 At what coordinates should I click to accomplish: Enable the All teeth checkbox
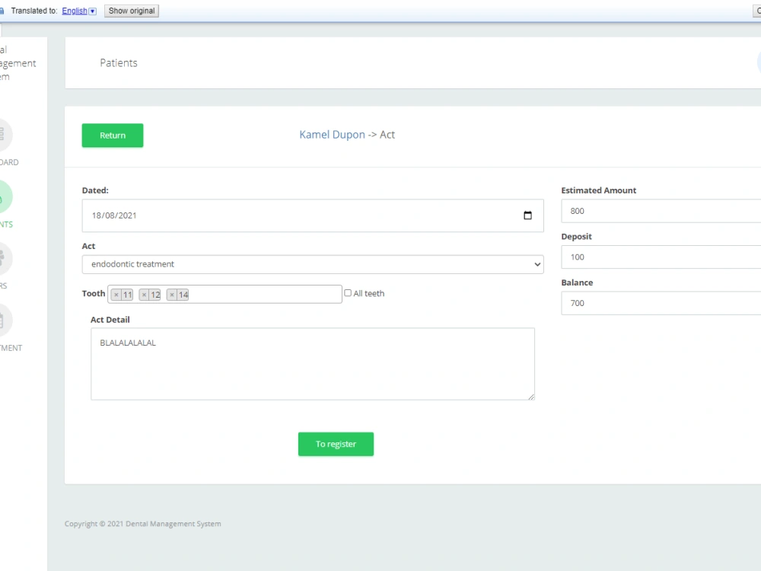pyautogui.click(x=348, y=293)
